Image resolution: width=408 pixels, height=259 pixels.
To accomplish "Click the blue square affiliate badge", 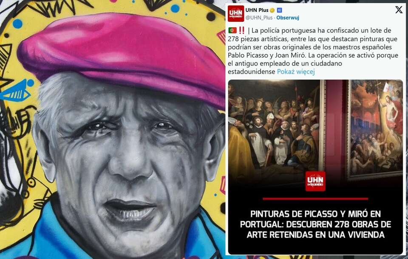I will point(280,10).
